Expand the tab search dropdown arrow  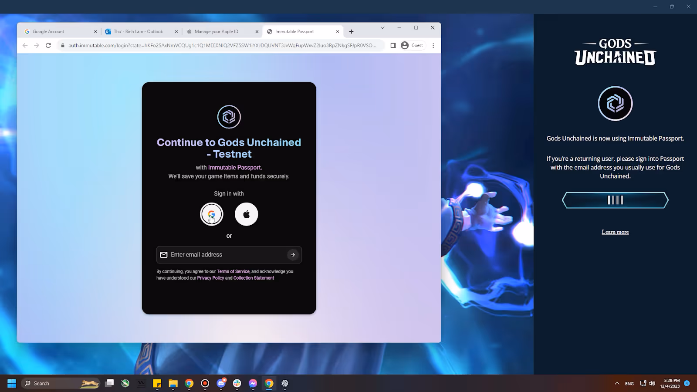point(382,27)
